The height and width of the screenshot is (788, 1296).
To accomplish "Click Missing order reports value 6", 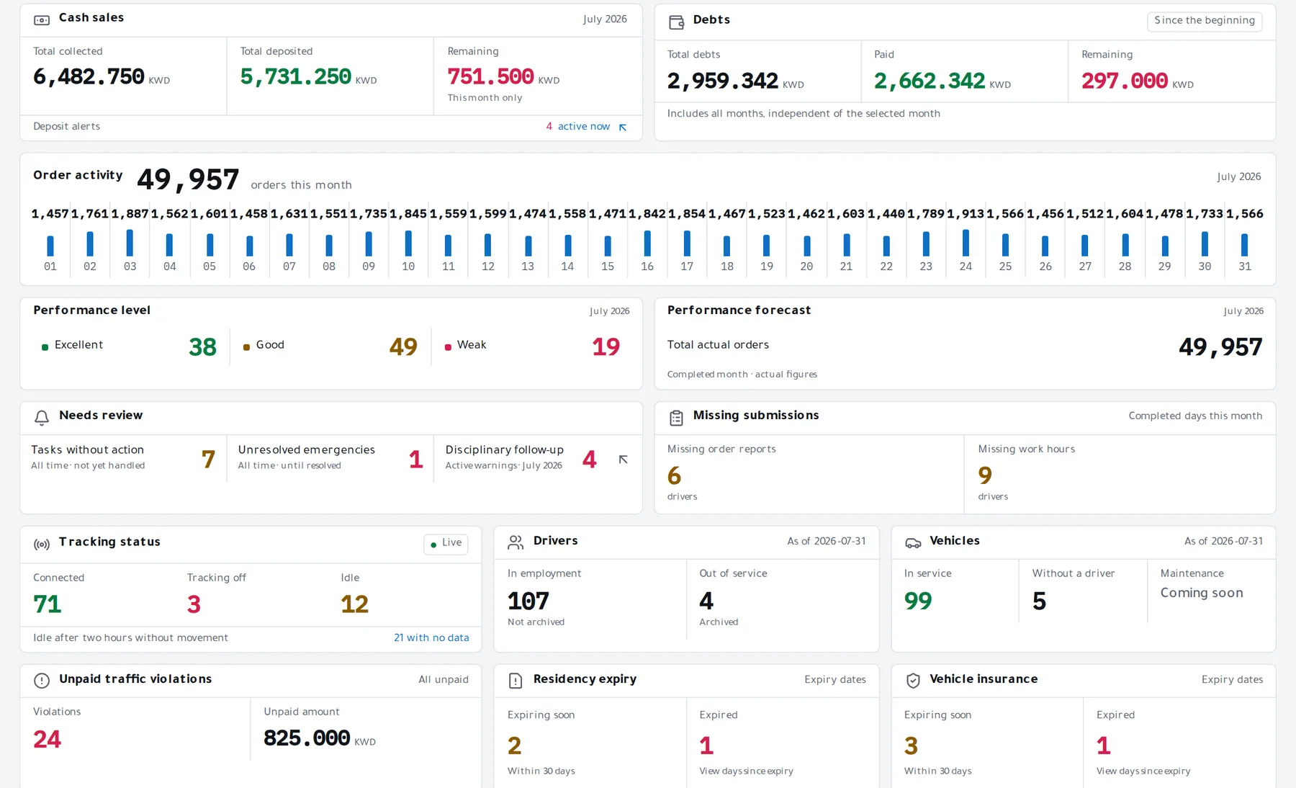I will click(x=674, y=476).
